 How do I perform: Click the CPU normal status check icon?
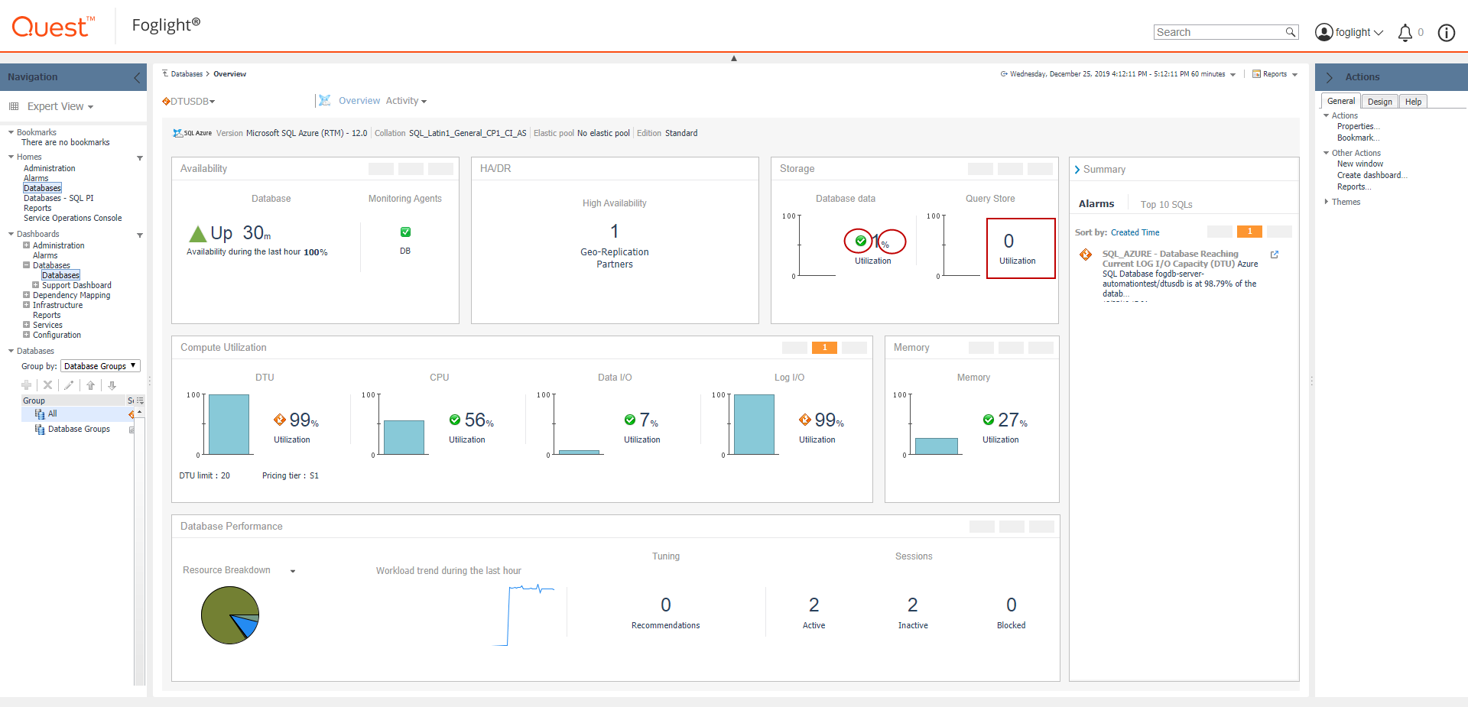pyautogui.click(x=455, y=420)
